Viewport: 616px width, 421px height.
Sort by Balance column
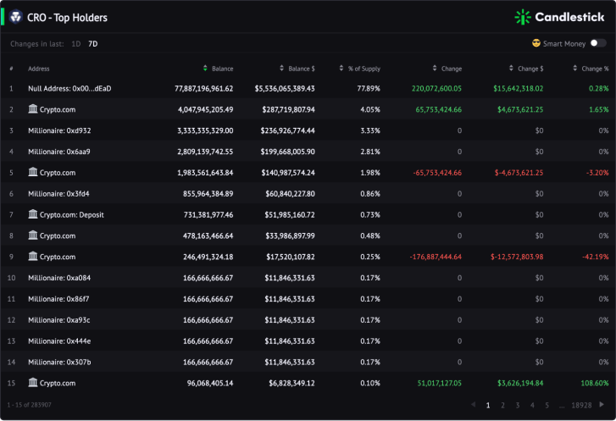[x=218, y=69]
